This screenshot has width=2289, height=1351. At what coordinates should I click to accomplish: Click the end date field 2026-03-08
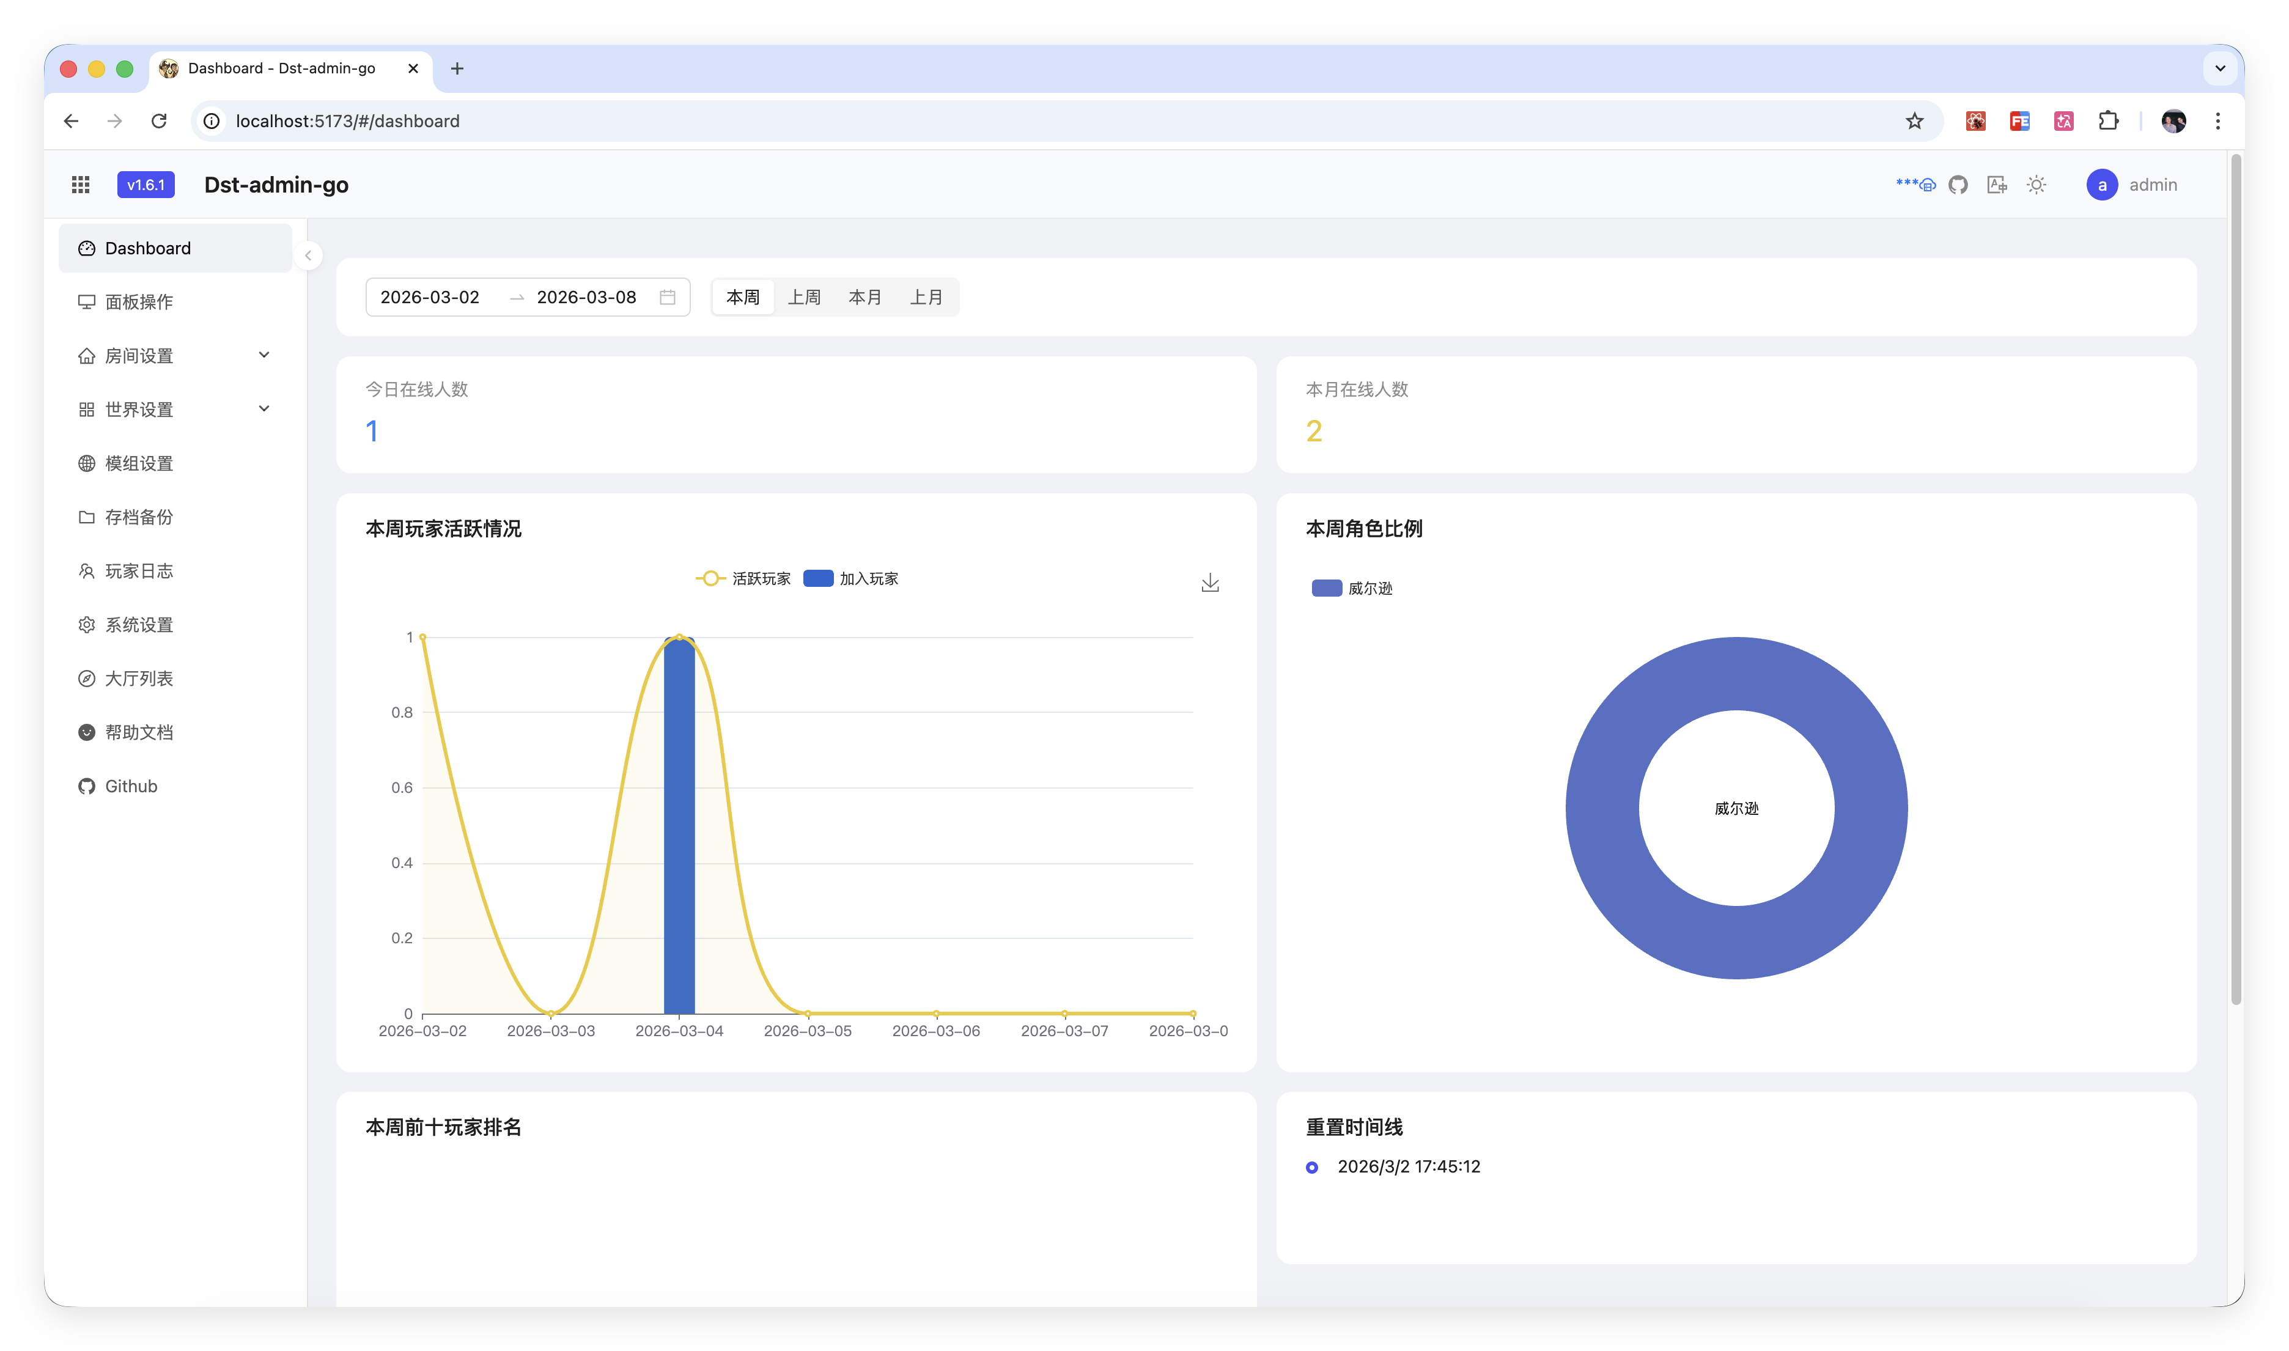point(586,298)
